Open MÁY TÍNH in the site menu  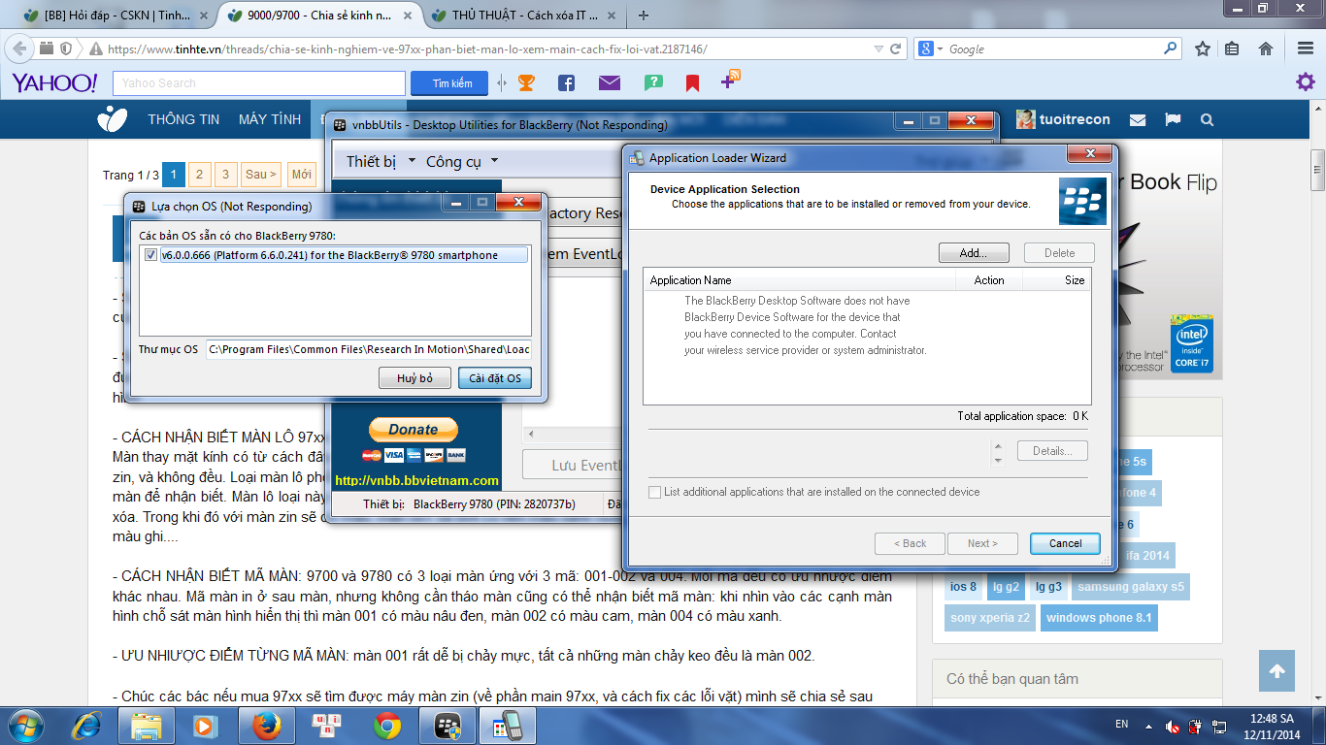(x=270, y=119)
